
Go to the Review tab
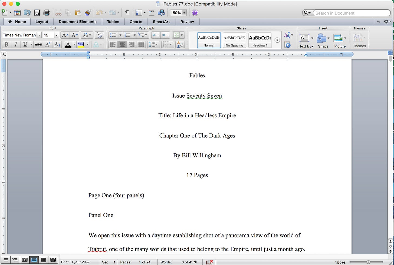pyautogui.click(x=187, y=22)
